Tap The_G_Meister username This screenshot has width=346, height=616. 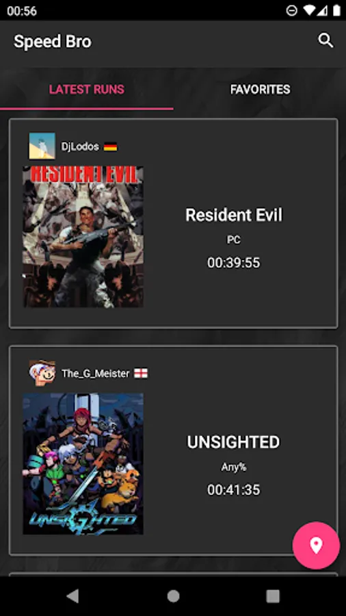tap(95, 373)
